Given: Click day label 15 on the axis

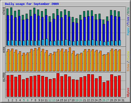Looking at the screenshot, I should click(x=61, y=100).
